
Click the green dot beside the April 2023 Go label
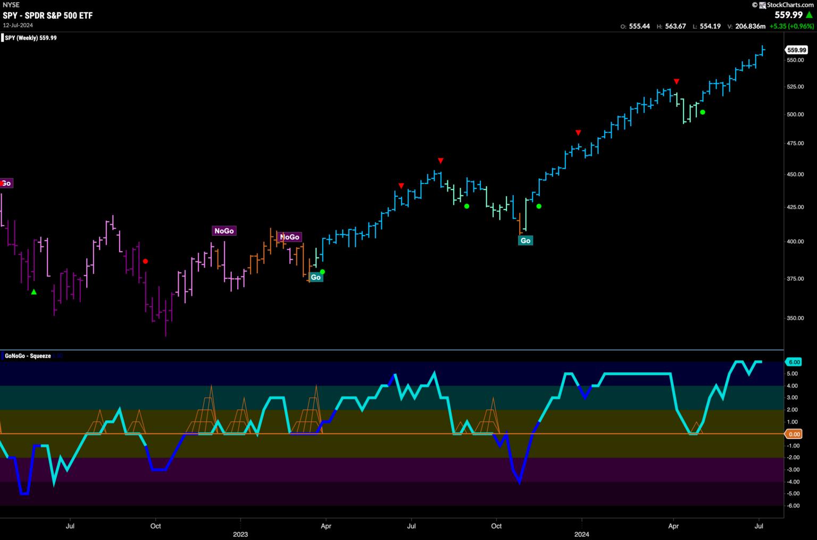[x=322, y=272]
